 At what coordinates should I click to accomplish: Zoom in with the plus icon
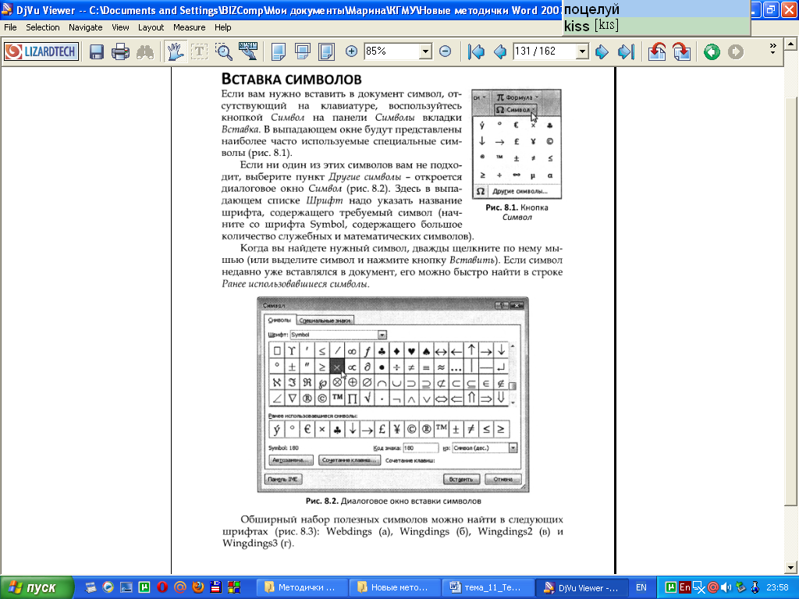click(351, 51)
